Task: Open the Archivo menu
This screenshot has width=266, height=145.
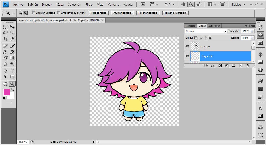Action: [18, 5]
